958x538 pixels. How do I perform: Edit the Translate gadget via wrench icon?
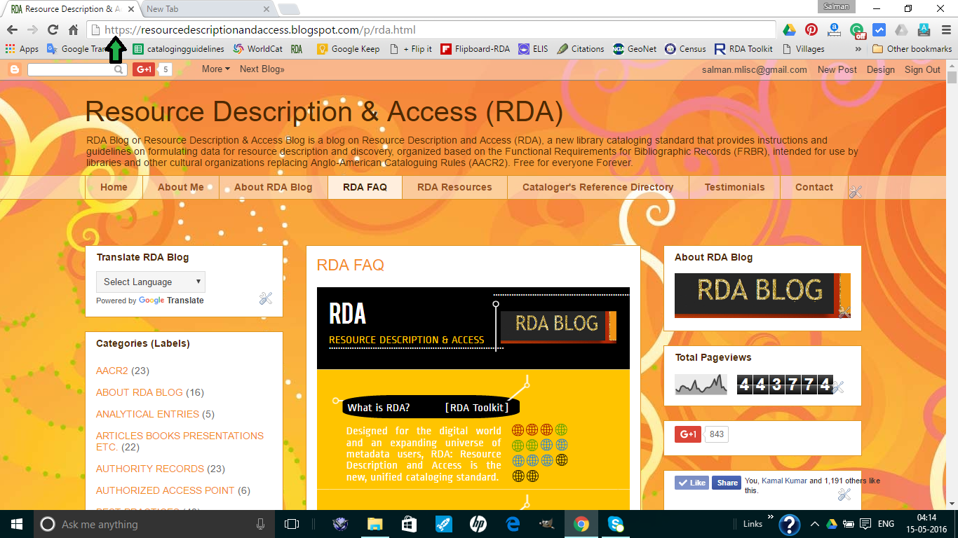tap(265, 298)
